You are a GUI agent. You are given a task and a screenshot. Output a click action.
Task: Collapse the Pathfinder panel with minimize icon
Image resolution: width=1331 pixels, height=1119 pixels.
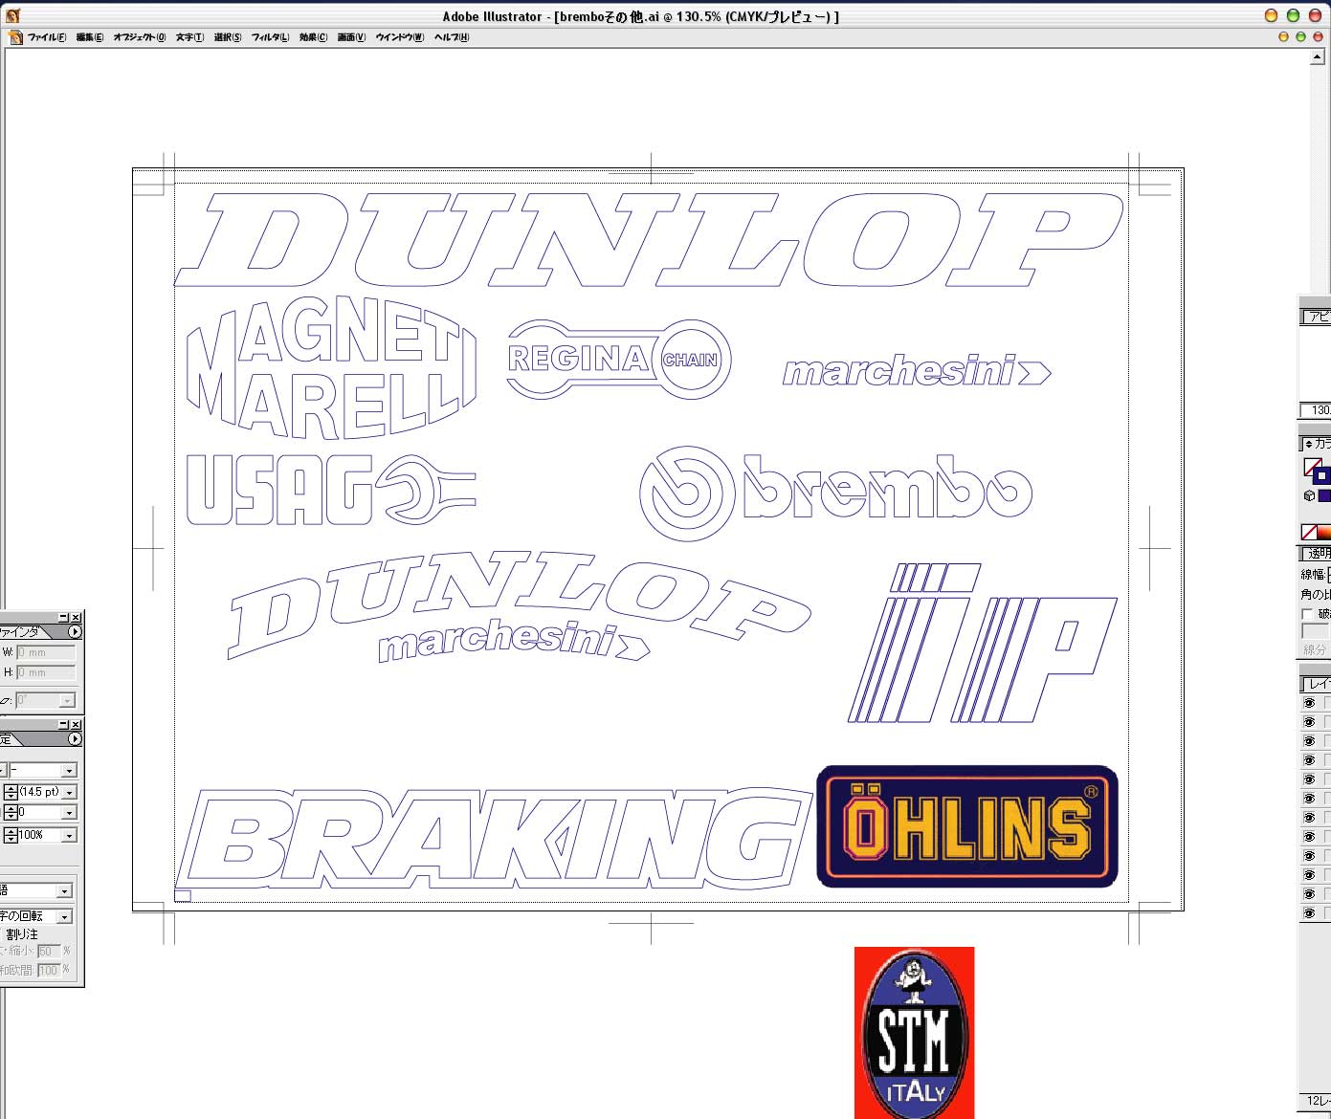[63, 618]
